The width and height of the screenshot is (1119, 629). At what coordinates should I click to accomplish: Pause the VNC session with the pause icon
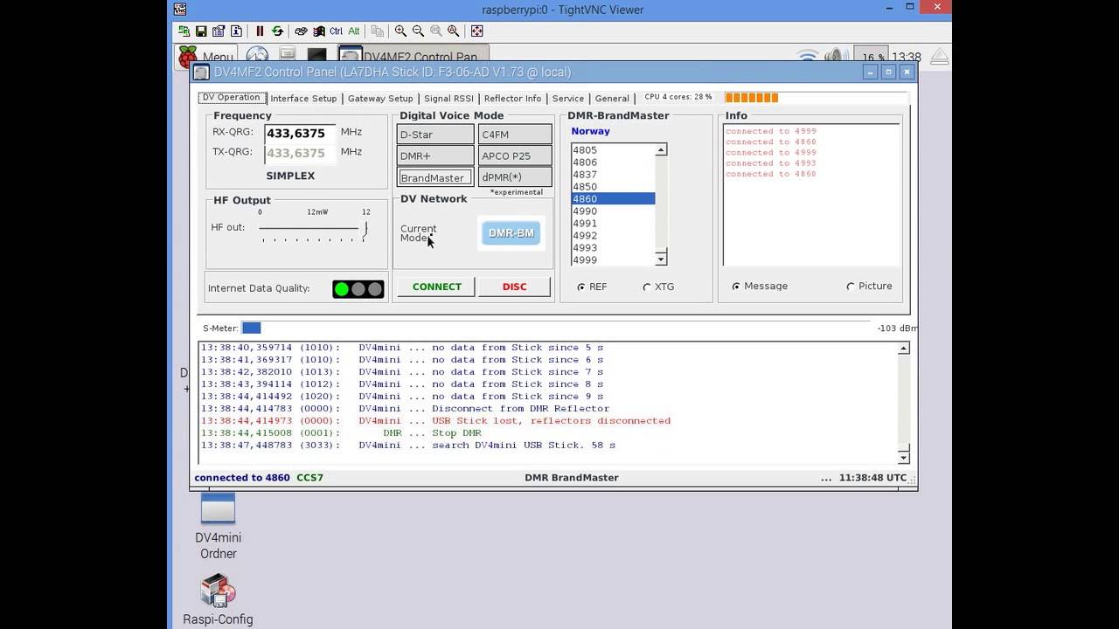[260, 31]
